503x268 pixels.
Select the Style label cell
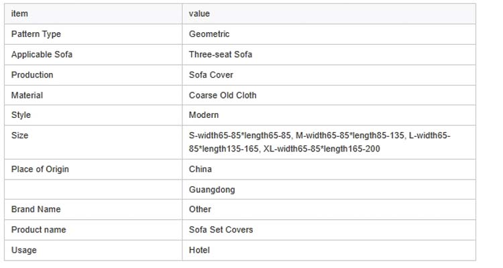coord(21,115)
